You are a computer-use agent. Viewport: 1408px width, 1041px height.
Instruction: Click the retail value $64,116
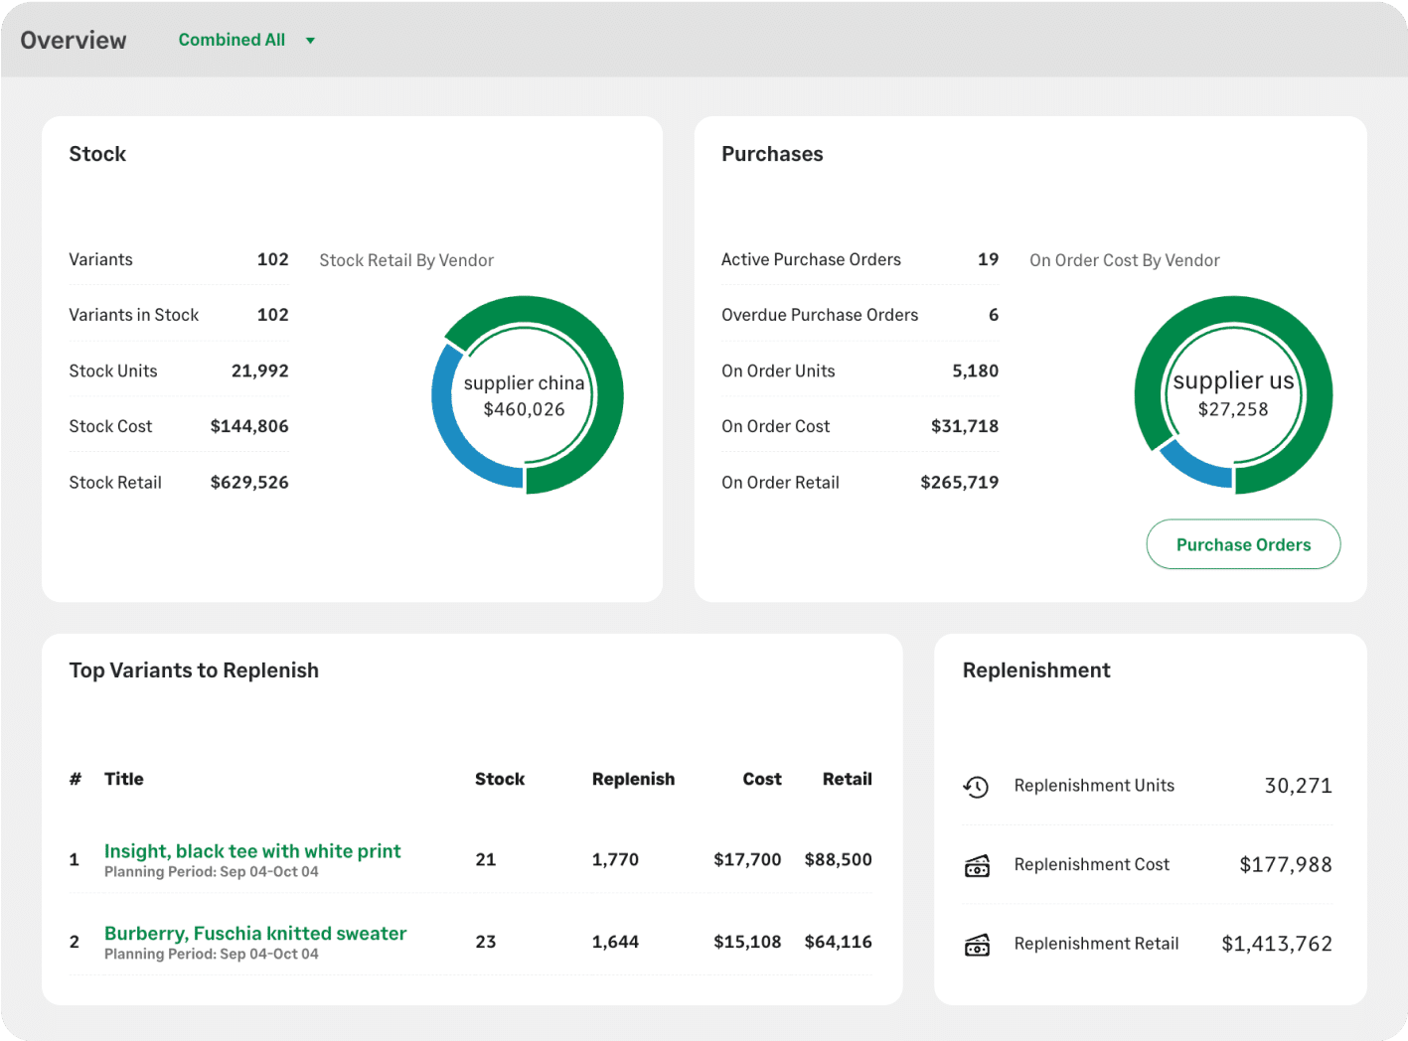[x=839, y=942]
